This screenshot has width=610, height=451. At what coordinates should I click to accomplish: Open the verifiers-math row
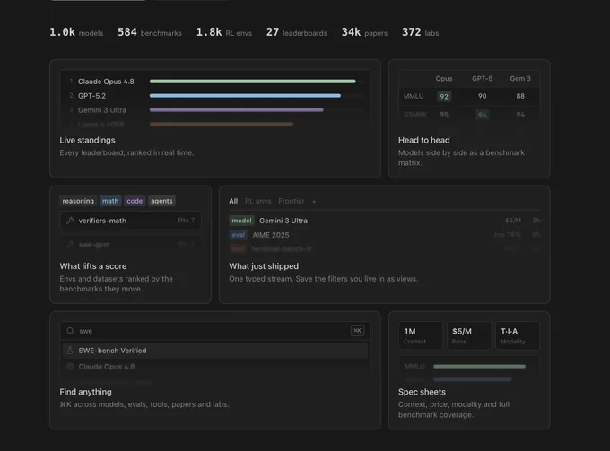pos(130,221)
